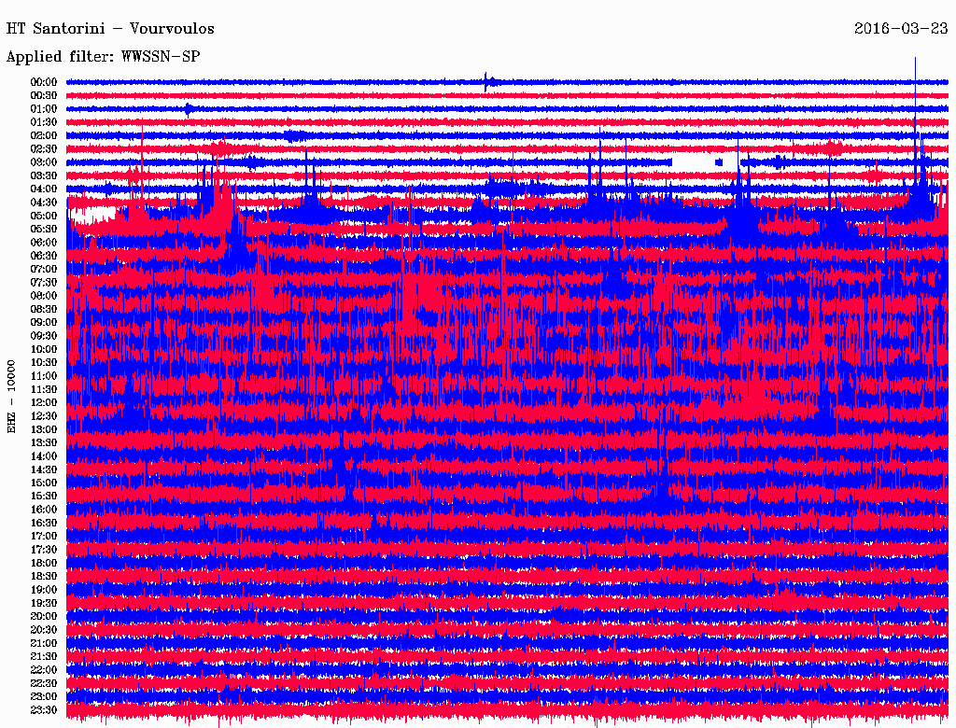Select the 19:30 time label
The width and height of the screenshot is (956, 728).
click(44, 603)
